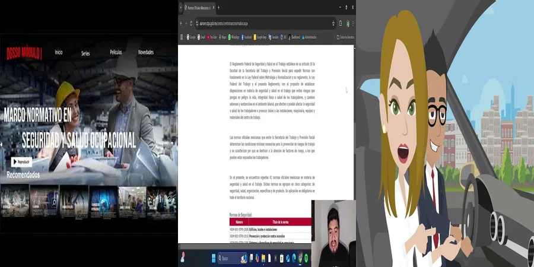Image resolution: width=534 pixels, height=267 pixels.
Task: Open the sixth Recomendados thumbnail
Action: (x=162, y=202)
